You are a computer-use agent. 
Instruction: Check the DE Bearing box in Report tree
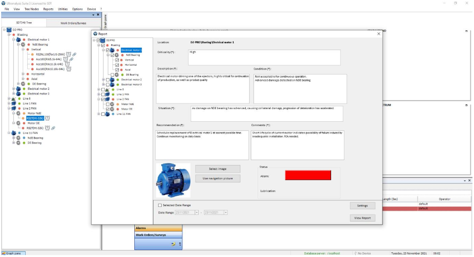point(112,75)
